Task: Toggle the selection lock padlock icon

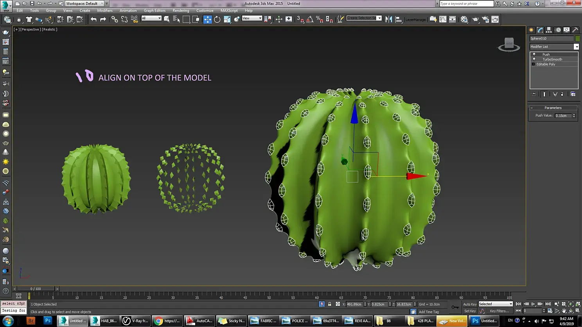Action: click(329, 304)
